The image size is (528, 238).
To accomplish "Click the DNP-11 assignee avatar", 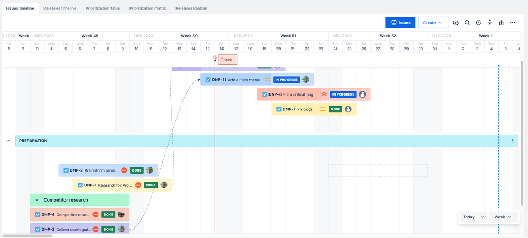I will [x=305, y=80].
